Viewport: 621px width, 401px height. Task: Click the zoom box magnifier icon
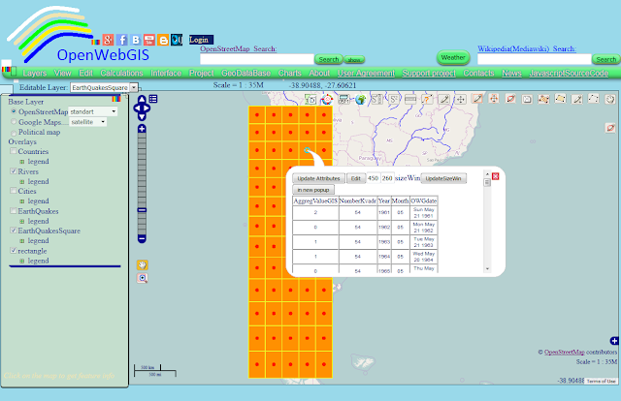pos(143,278)
